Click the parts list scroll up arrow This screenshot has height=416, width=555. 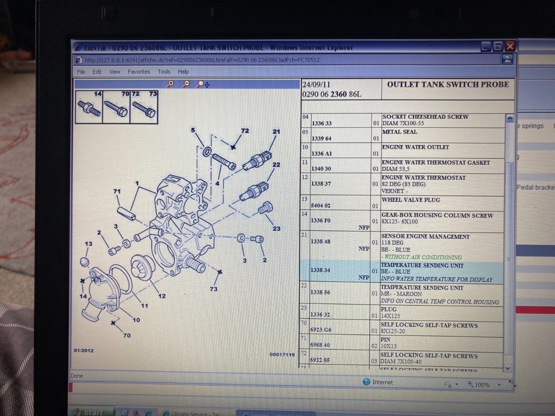[x=510, y=118]
